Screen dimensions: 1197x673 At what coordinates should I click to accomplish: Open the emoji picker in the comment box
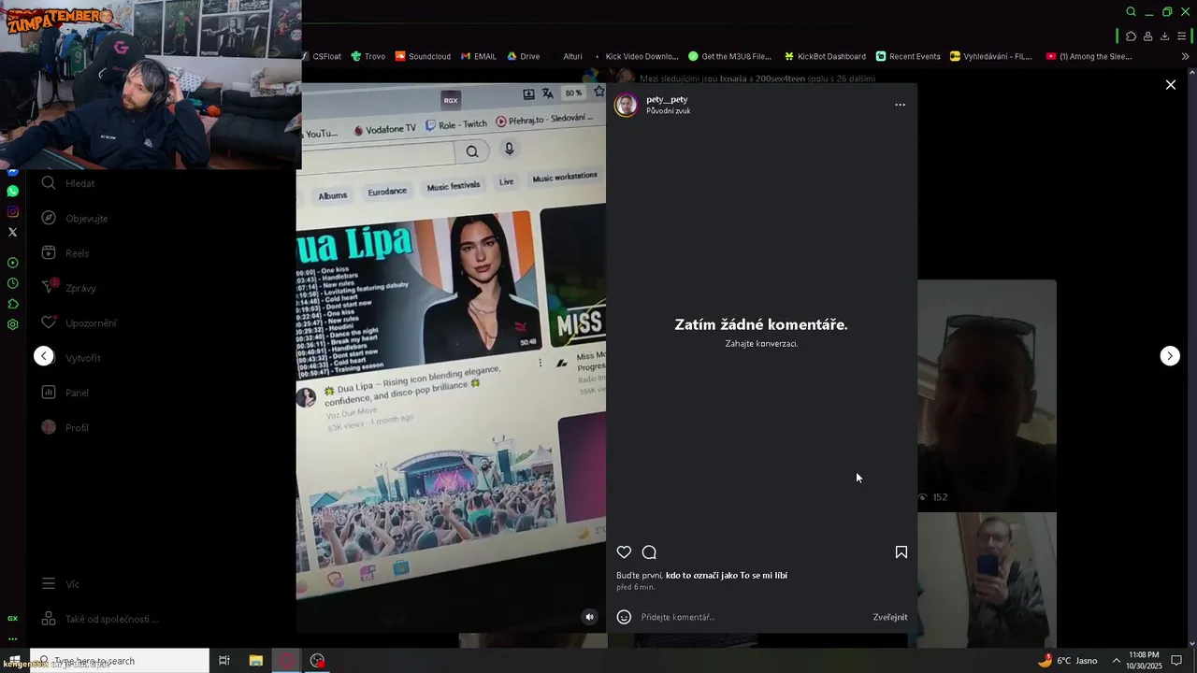(624, 617)
